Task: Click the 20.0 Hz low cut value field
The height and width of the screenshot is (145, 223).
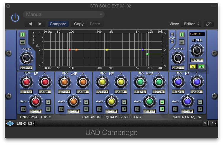Action: click(x=26, y=68)
